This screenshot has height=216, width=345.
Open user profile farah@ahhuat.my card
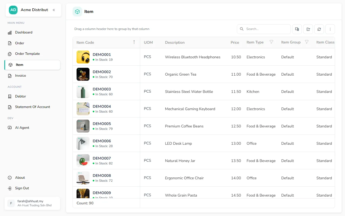tap(32, 203)
